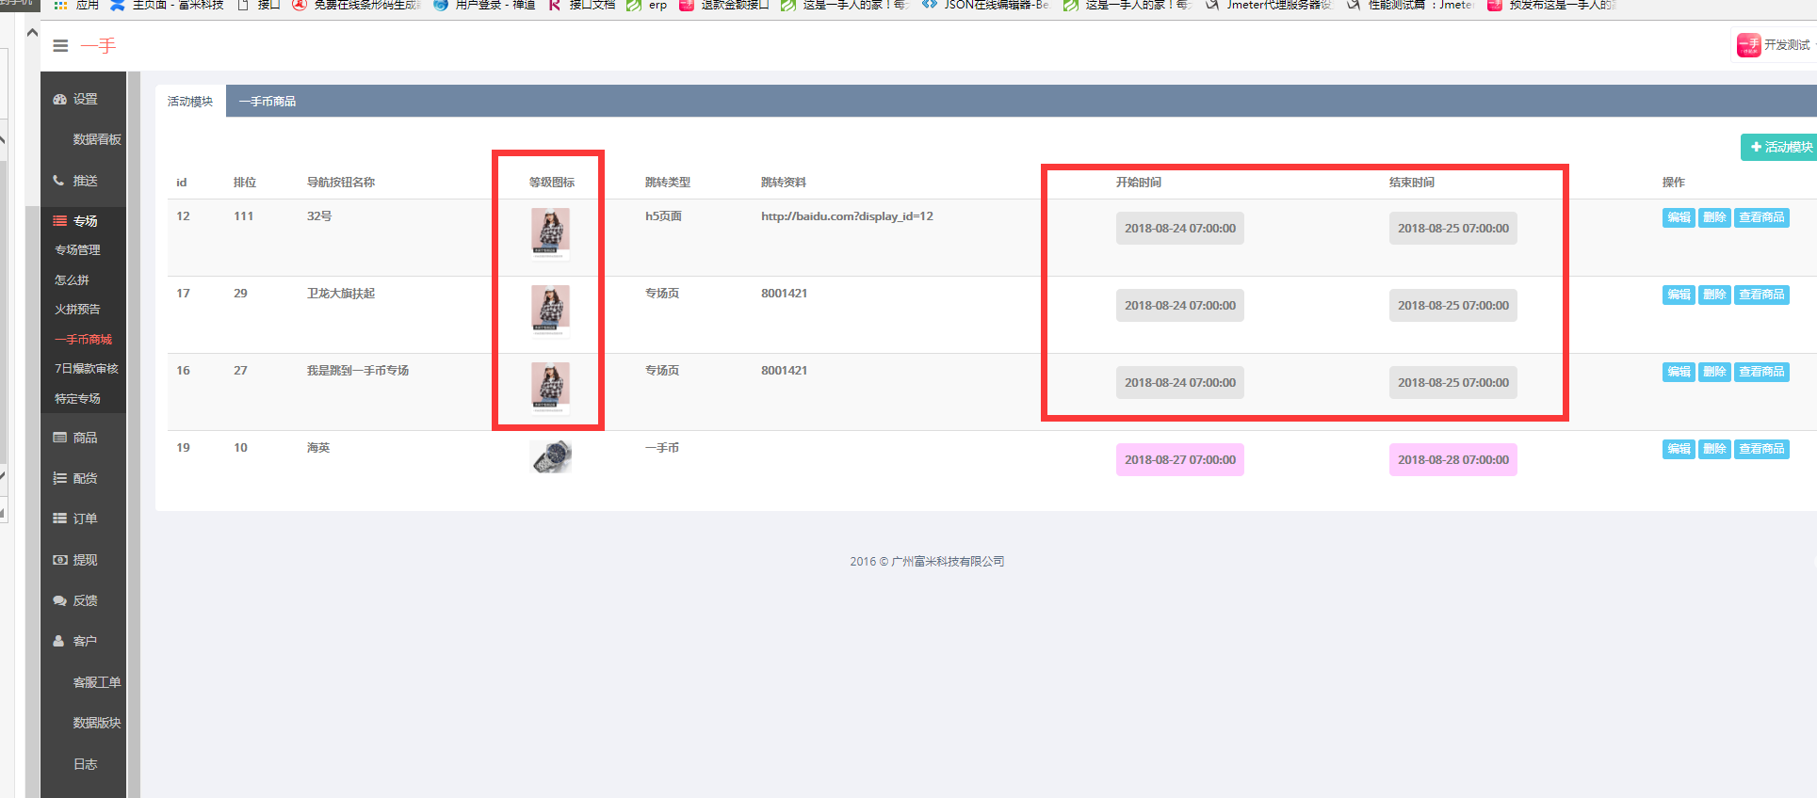Click 查看商品 for row 海英
Screen dimensions: 1817x798
(1761, 449)
